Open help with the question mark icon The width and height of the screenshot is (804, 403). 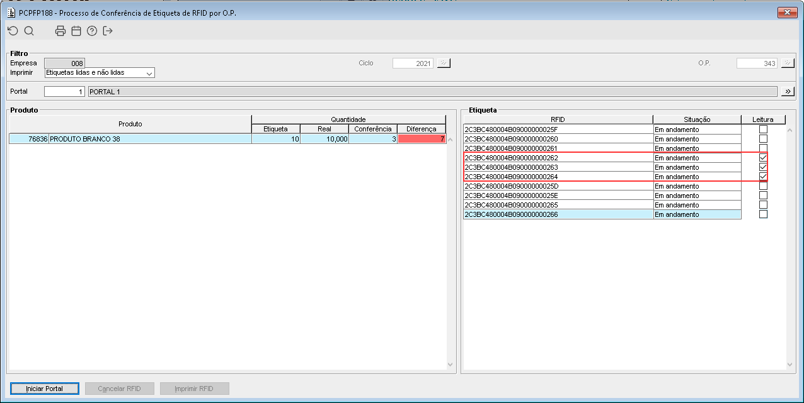click(92, 31)
